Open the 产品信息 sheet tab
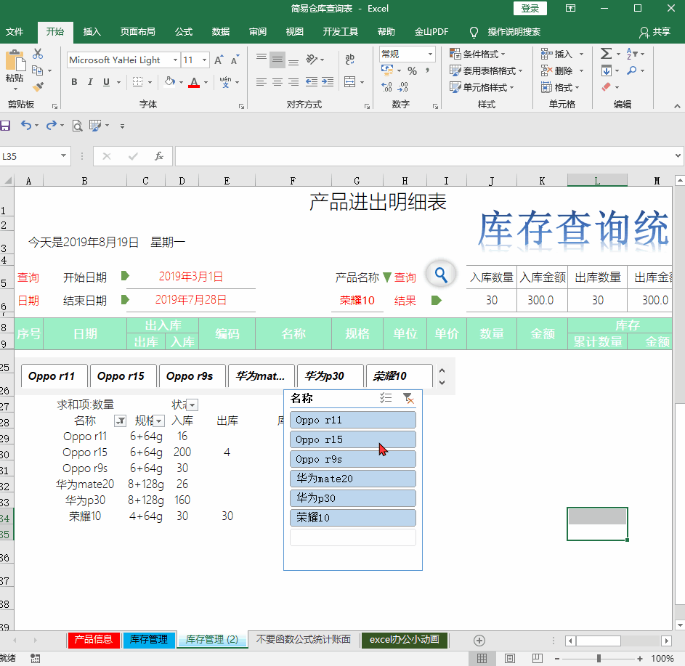685x666 pixels. point(94,640)
